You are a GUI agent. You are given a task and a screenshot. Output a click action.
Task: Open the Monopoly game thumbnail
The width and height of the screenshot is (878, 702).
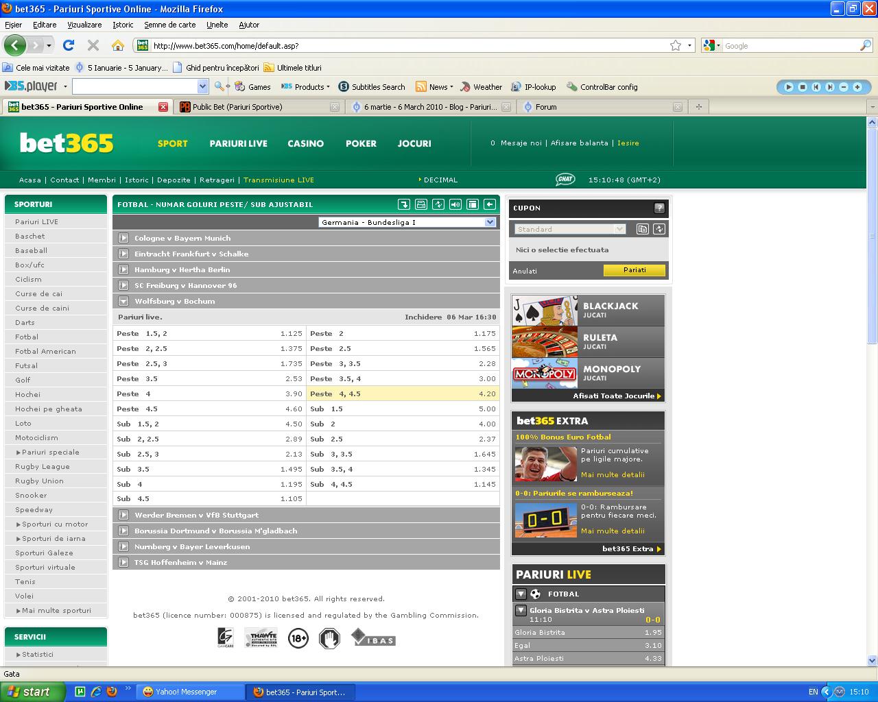(x=545, y=373)
